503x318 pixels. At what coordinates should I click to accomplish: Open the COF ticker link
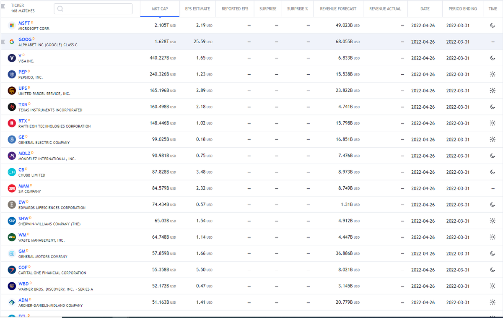[23, 267]
